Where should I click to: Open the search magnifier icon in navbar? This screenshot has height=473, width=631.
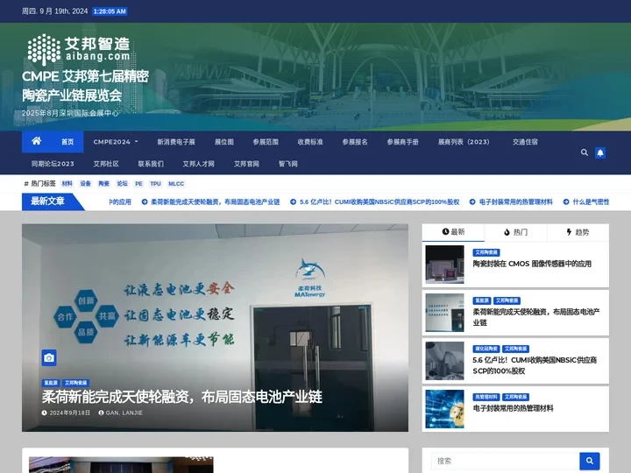click(x=585, y=152)
